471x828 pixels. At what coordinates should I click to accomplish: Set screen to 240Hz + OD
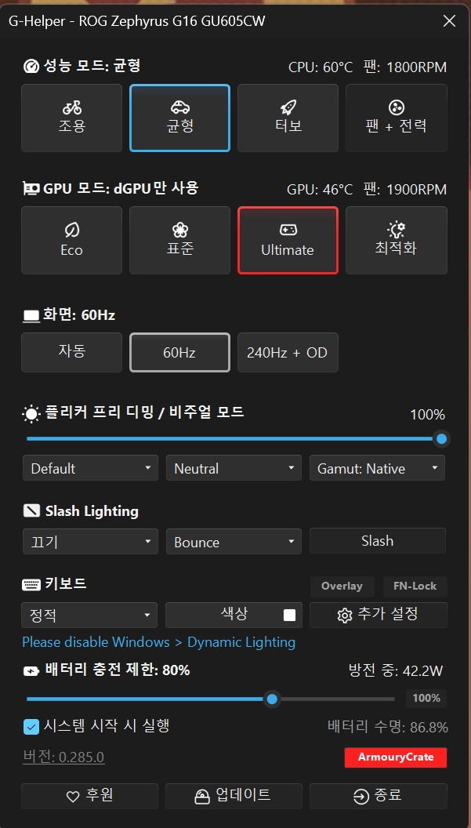(x=288, y=352)
